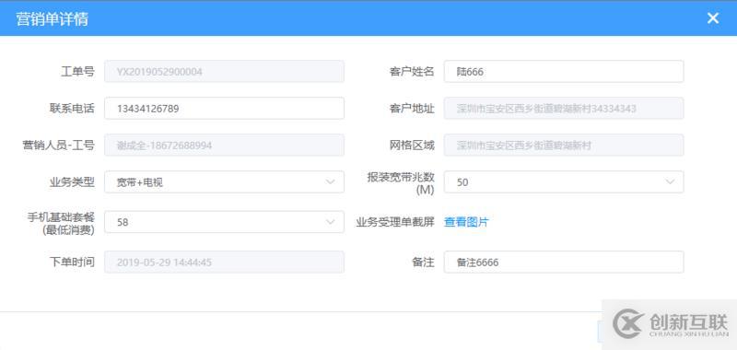
Task: Click the 联系电话 label
Action: pos(72,109)
